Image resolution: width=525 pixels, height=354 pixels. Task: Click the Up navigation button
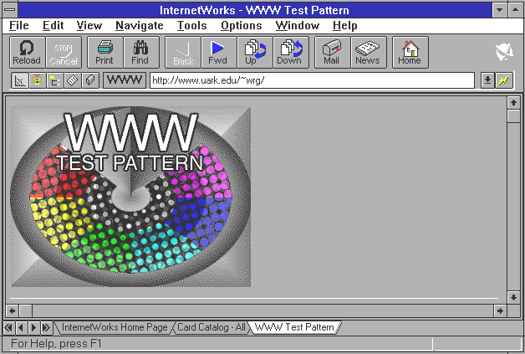pyautogui.click(x=252, y=52)
